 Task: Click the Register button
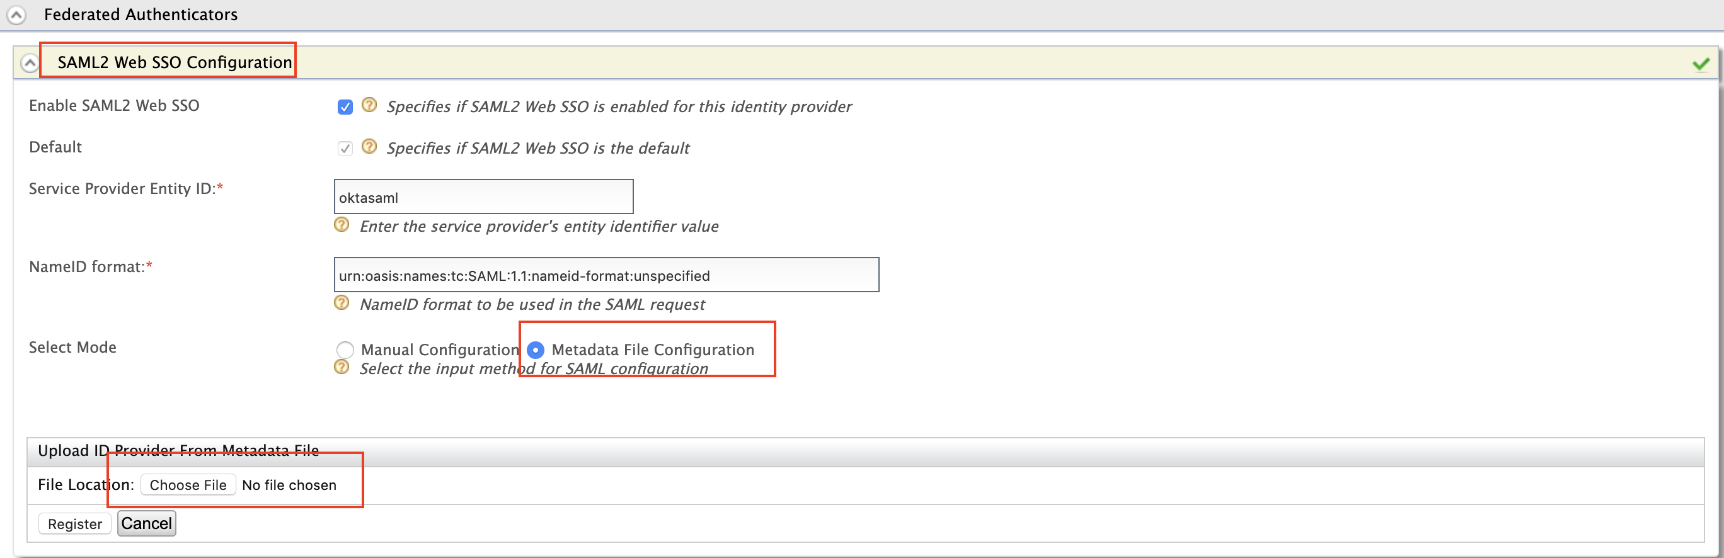coord(75,524)
